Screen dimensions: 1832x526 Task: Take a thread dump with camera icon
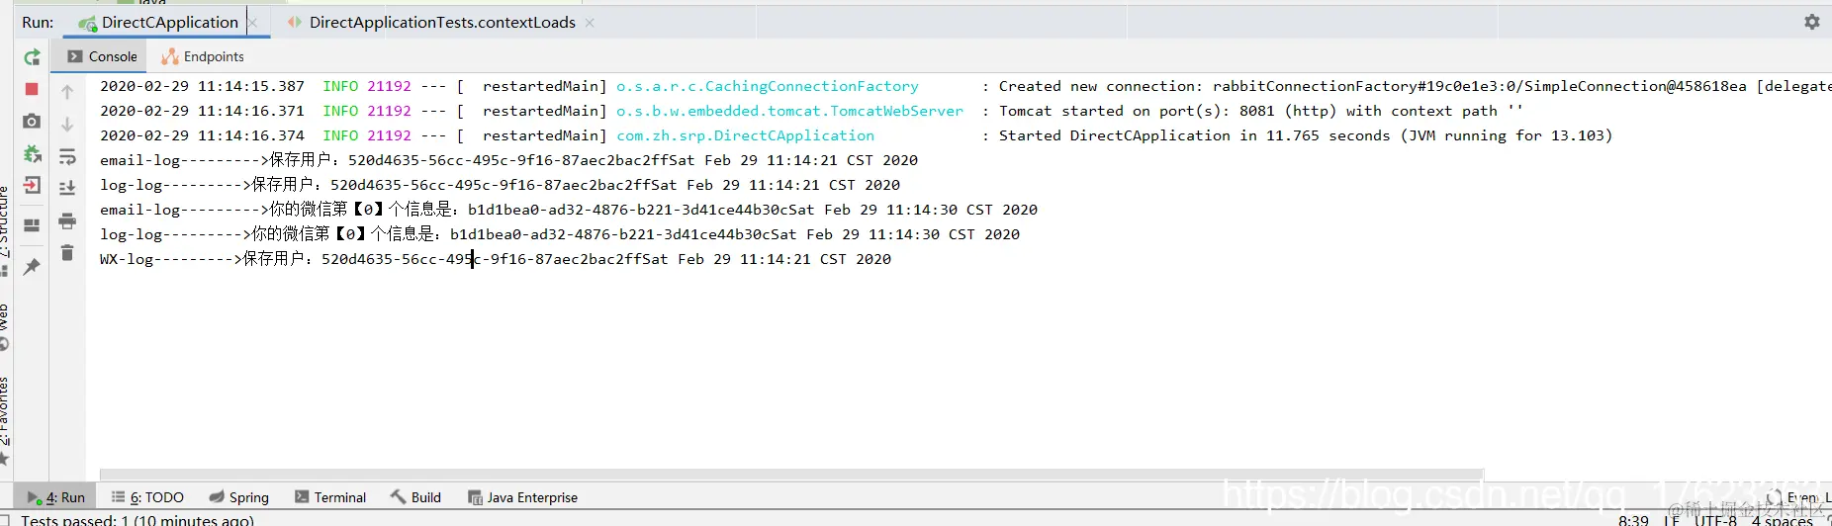[x=32, y=121]
